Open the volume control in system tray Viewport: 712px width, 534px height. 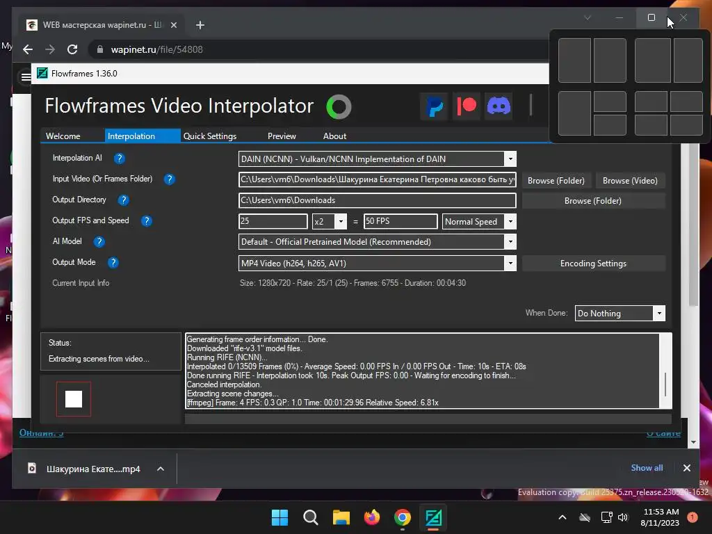pos(623,517)
